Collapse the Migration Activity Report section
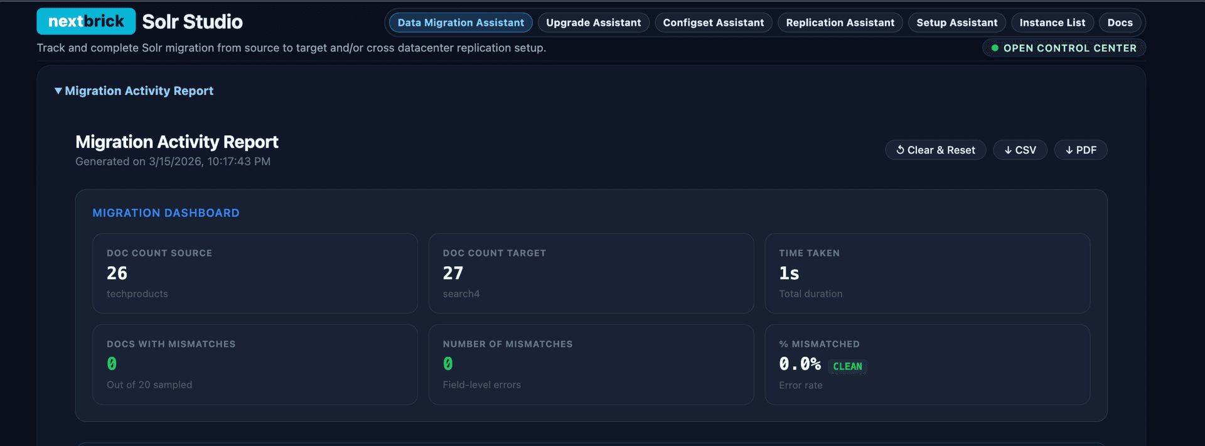1205x446 pixels. coord(134,91)
